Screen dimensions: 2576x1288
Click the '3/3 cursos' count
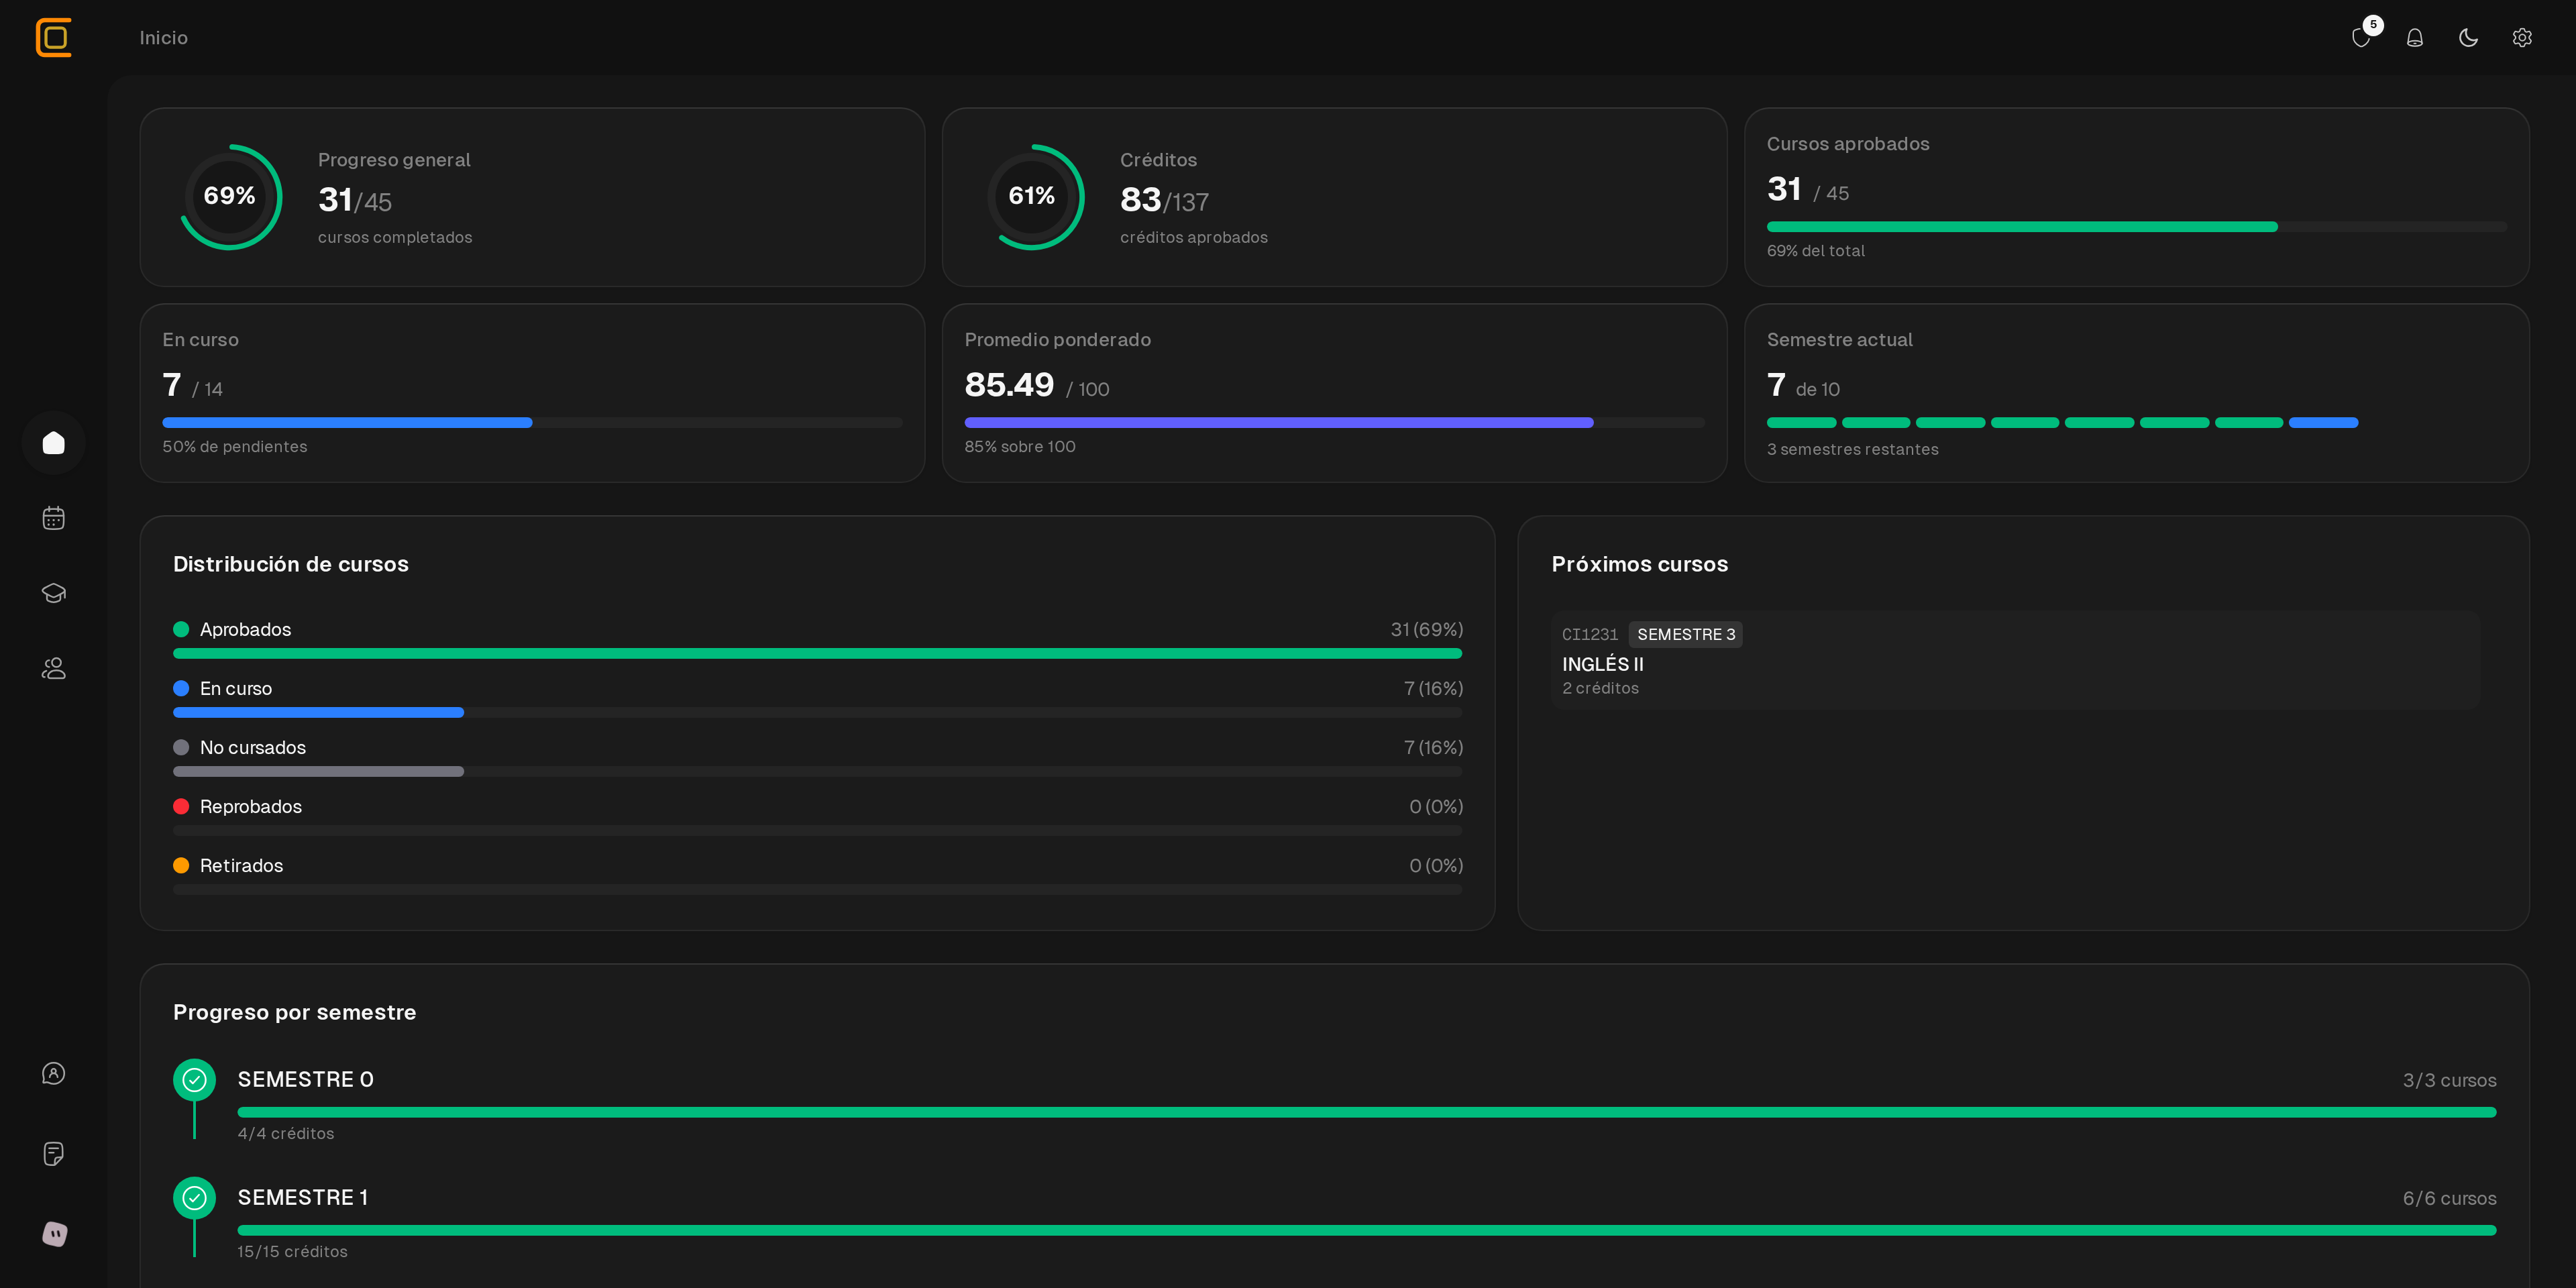tap(2449, 1081)
